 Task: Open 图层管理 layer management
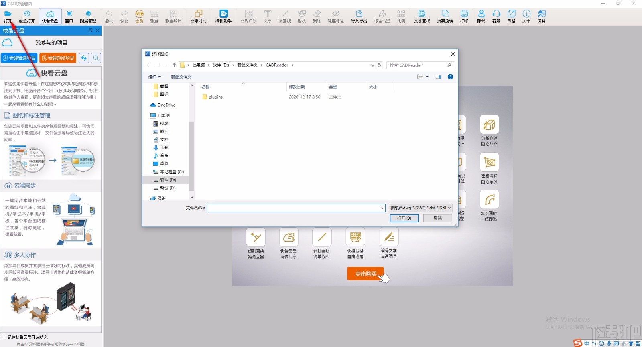(x=88, y=16)
